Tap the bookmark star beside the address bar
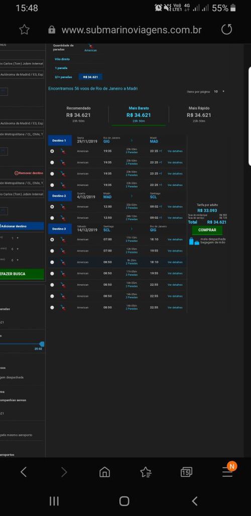This screenshot has width=251, height=516. 24,30
